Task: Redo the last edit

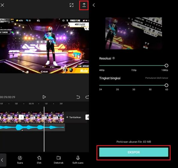Action: pos(87,97)
